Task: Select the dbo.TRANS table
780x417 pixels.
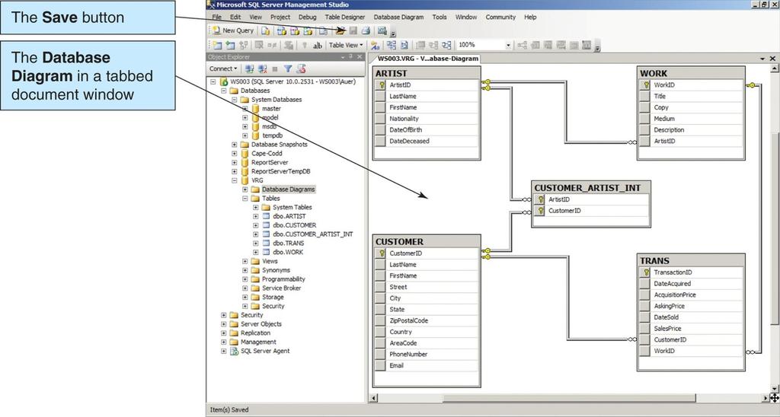Action: pos(288,243)
